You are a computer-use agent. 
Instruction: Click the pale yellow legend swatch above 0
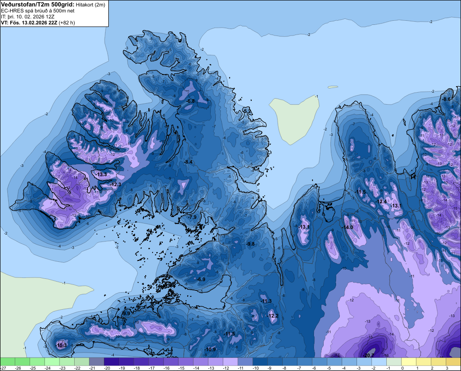408,361
